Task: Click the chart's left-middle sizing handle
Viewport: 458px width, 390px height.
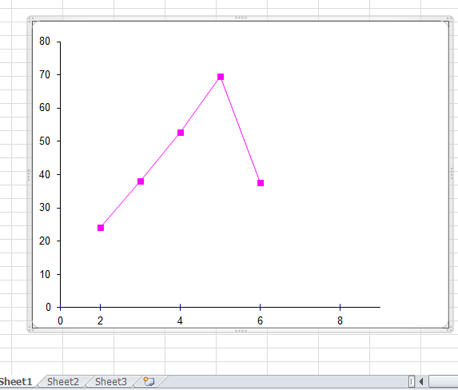Action: [x=29, y=175]
